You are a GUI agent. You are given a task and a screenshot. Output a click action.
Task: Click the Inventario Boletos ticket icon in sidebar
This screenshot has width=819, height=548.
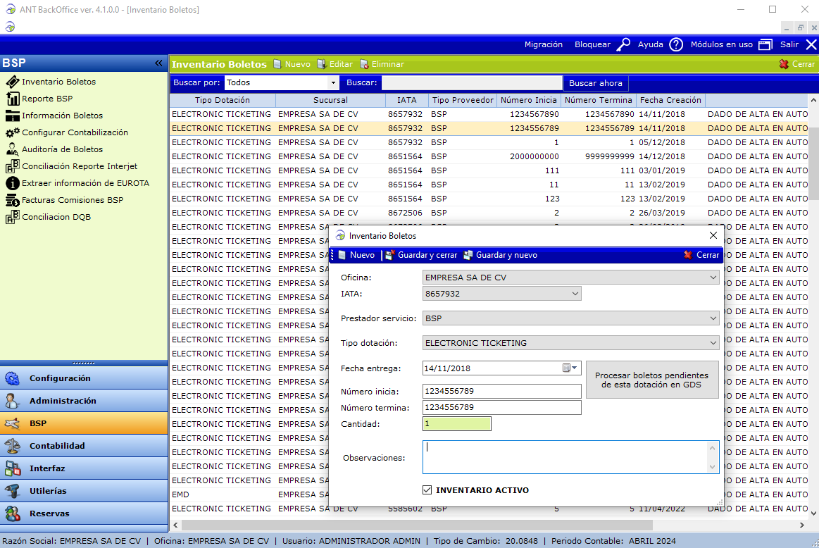[x=12, y=82]
